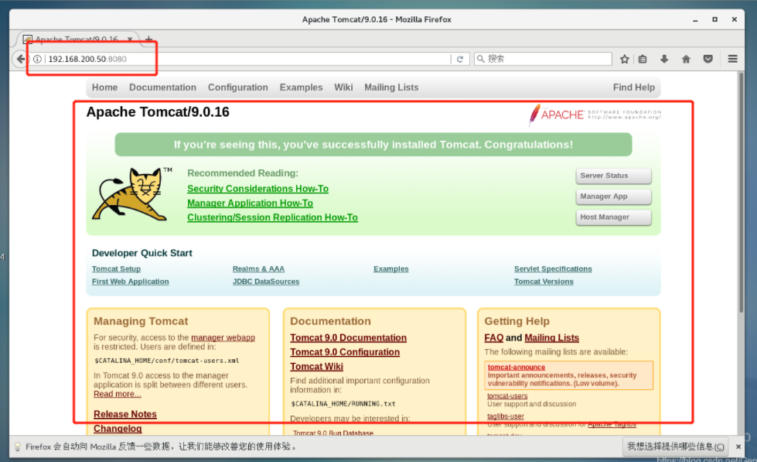Show bookmarks list icon in toolbar
This screenshot has height=462, width=757.
pos(643,59)
